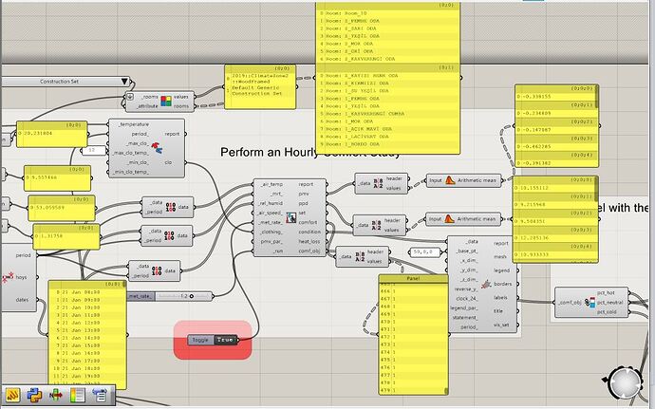The width and height of the screenshot is (655, 409).
Task: Click the round navigation compass widget
Action: click(626, 383)
